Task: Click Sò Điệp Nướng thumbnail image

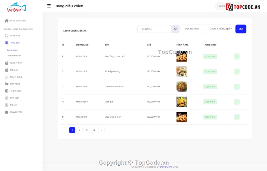Action: (182, 72)
